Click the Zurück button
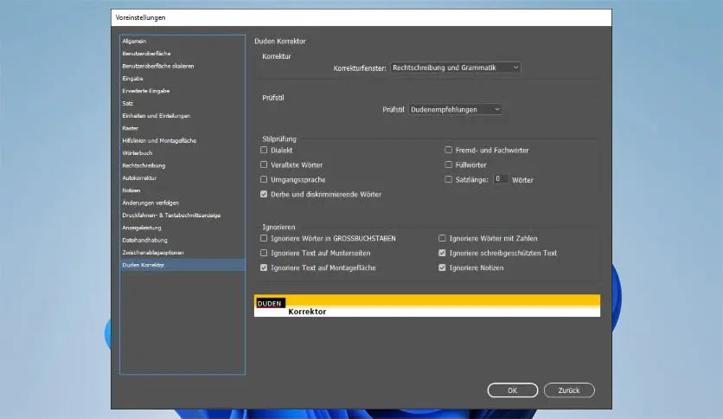The image size is (723, 419). (569, 390)
